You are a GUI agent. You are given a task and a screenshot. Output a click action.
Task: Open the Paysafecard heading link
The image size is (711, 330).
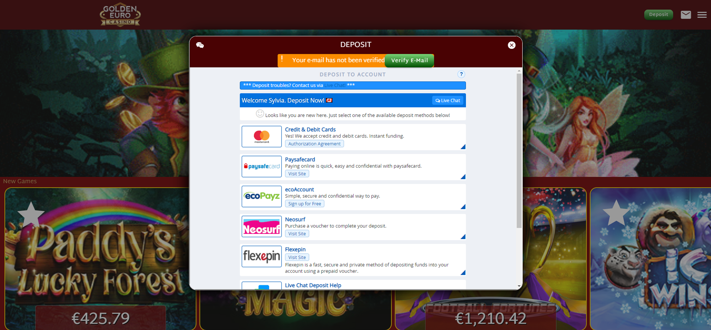[300, 159]
